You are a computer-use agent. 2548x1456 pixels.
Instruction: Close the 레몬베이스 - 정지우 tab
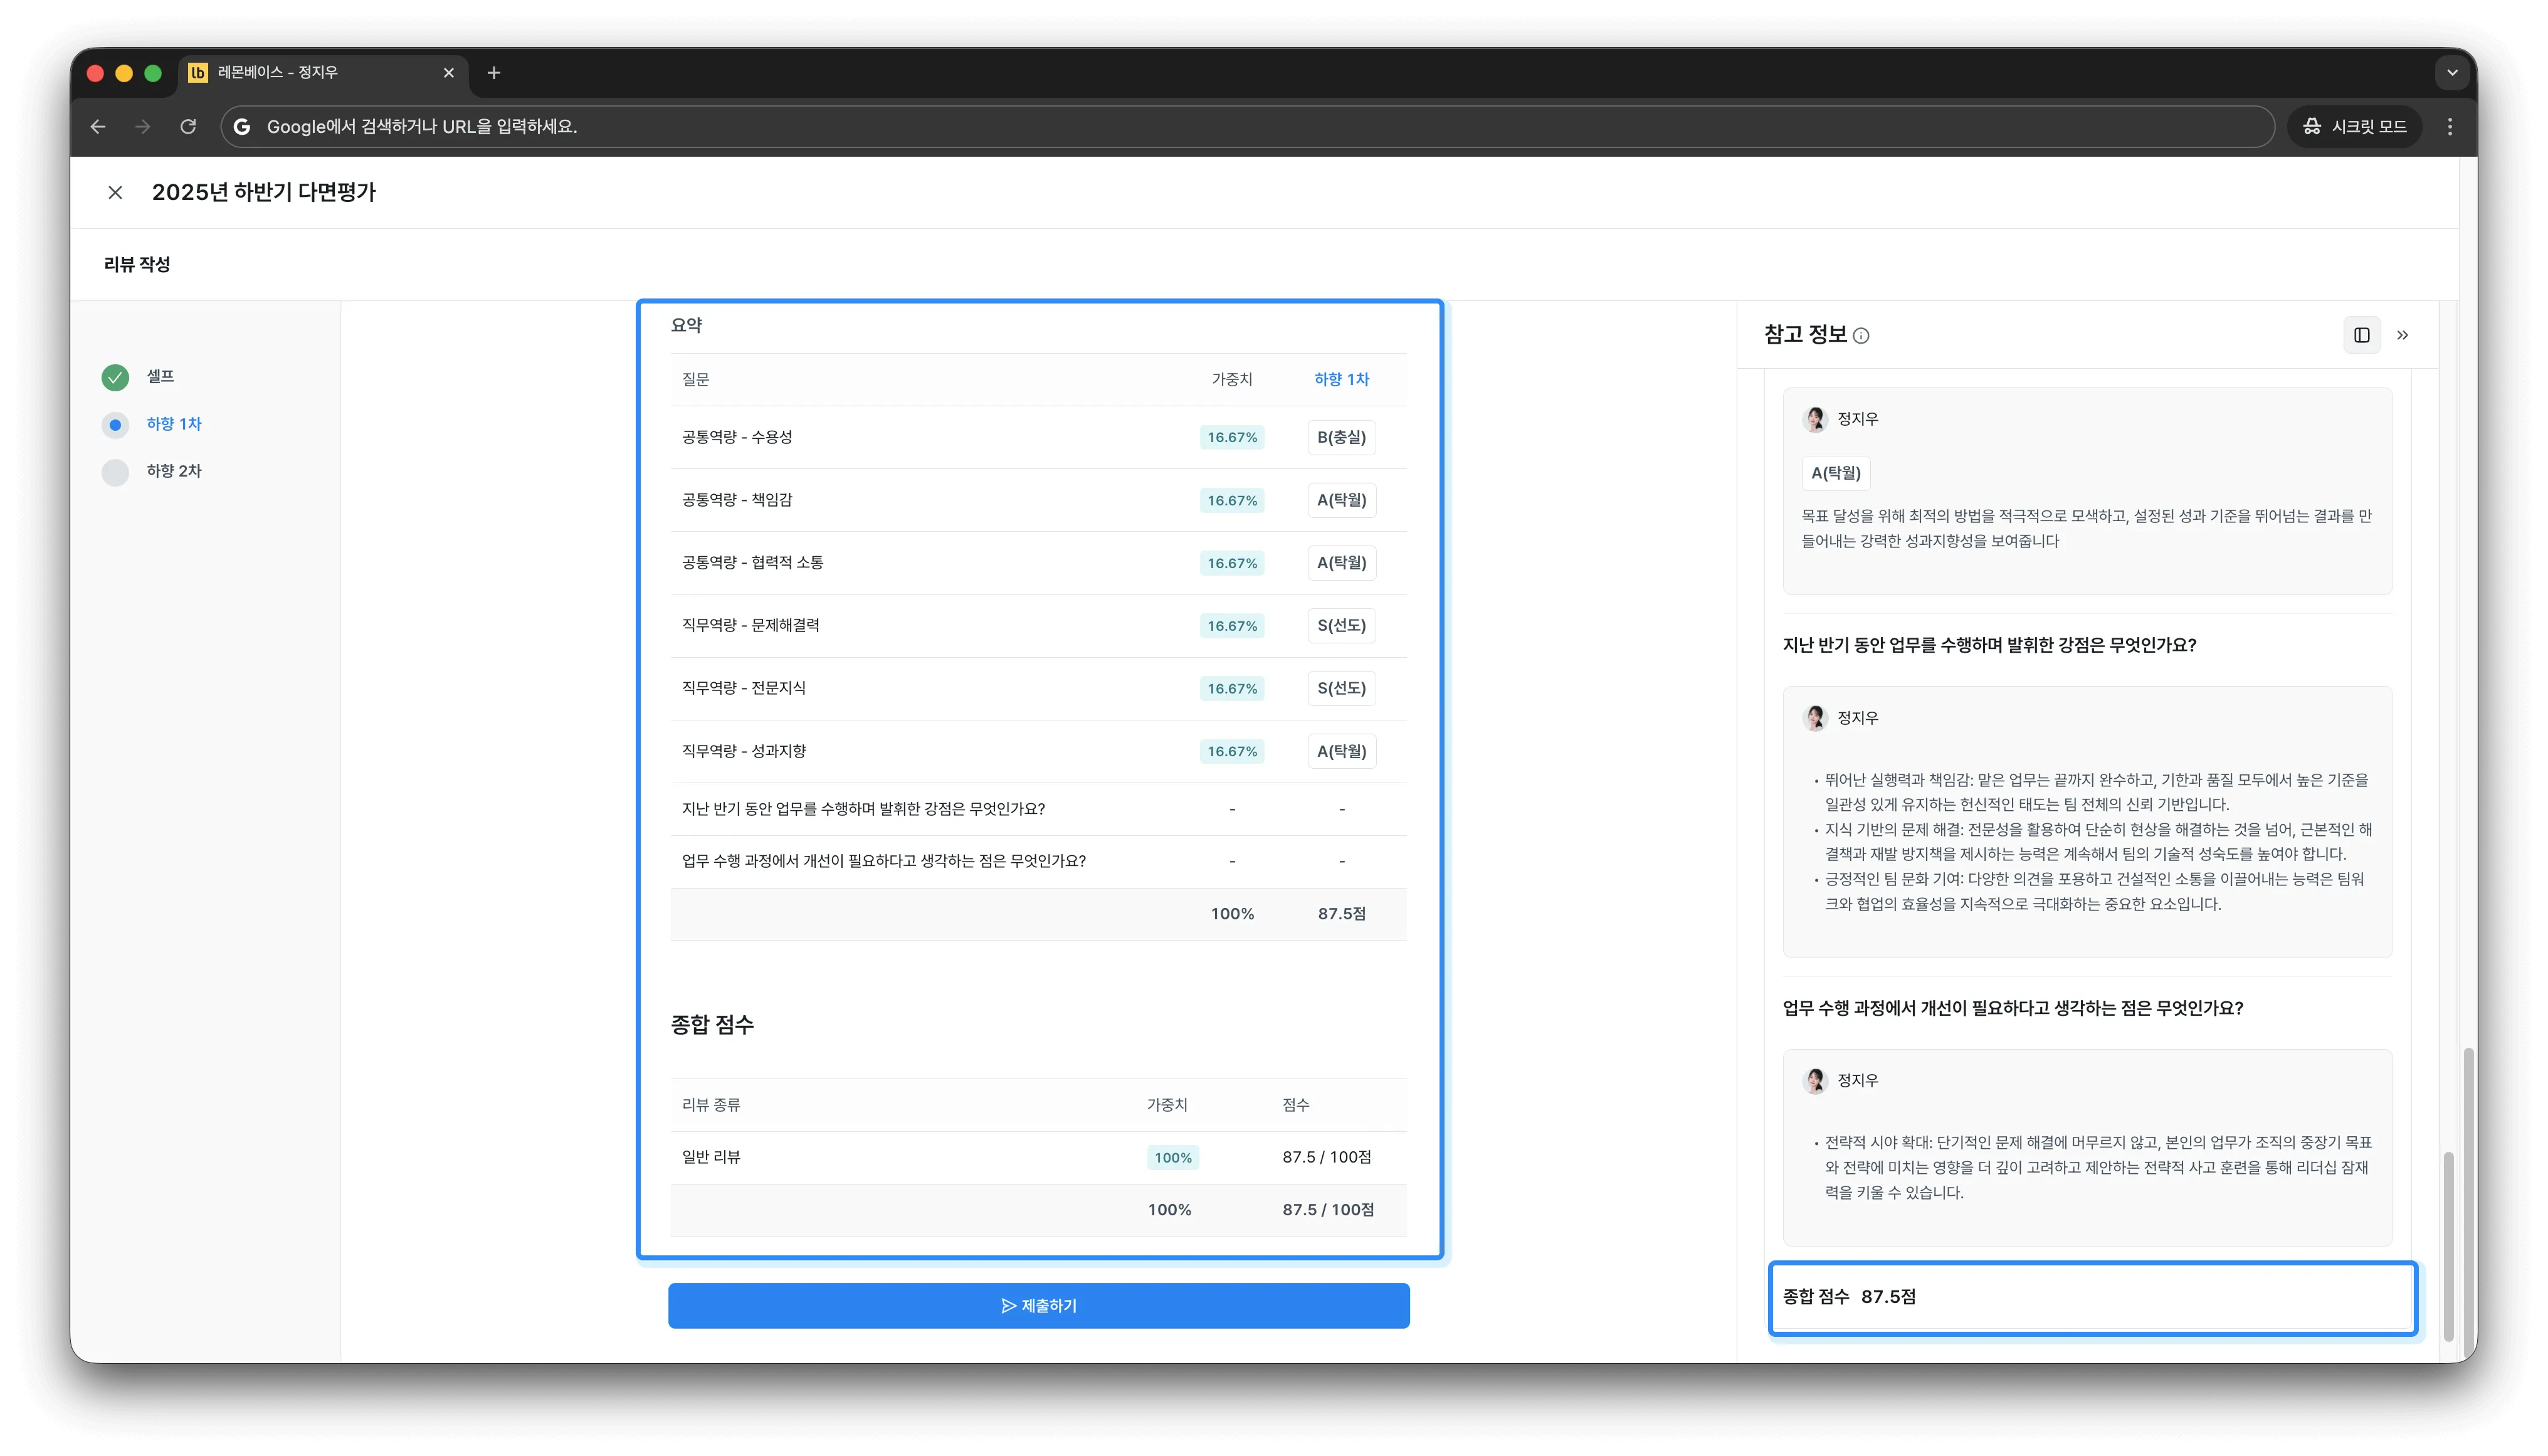point(449,72)
